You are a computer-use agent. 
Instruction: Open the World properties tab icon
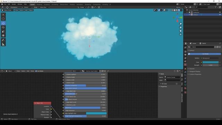click(x=185, y=65)
